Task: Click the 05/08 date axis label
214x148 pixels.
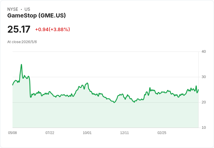Action: (x=13, y=133)
